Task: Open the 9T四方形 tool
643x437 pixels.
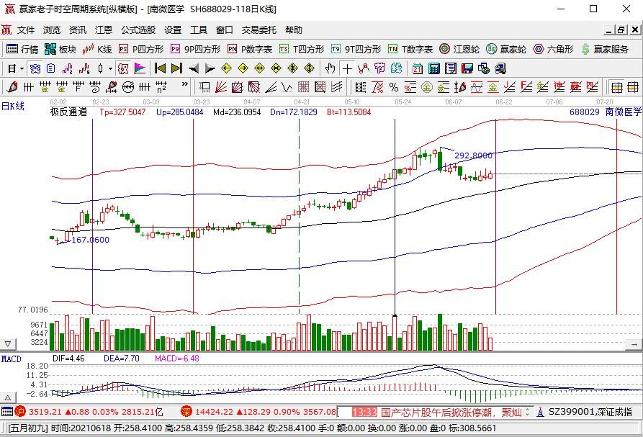Action: point(356,49)
